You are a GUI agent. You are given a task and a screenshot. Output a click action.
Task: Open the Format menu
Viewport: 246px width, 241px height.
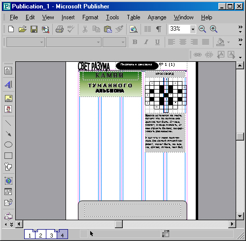tap(90, 17)
